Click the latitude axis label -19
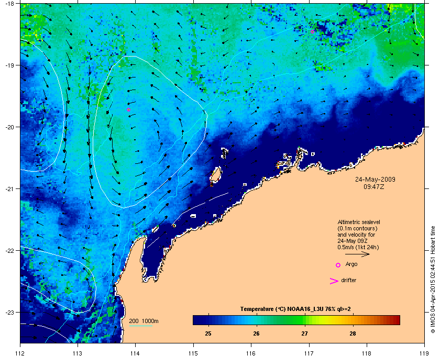The height and width of the screenshot is (356, 440). click(x=9, y=65)
